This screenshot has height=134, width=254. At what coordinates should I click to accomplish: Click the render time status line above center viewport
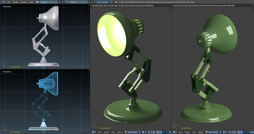point(123,6)
